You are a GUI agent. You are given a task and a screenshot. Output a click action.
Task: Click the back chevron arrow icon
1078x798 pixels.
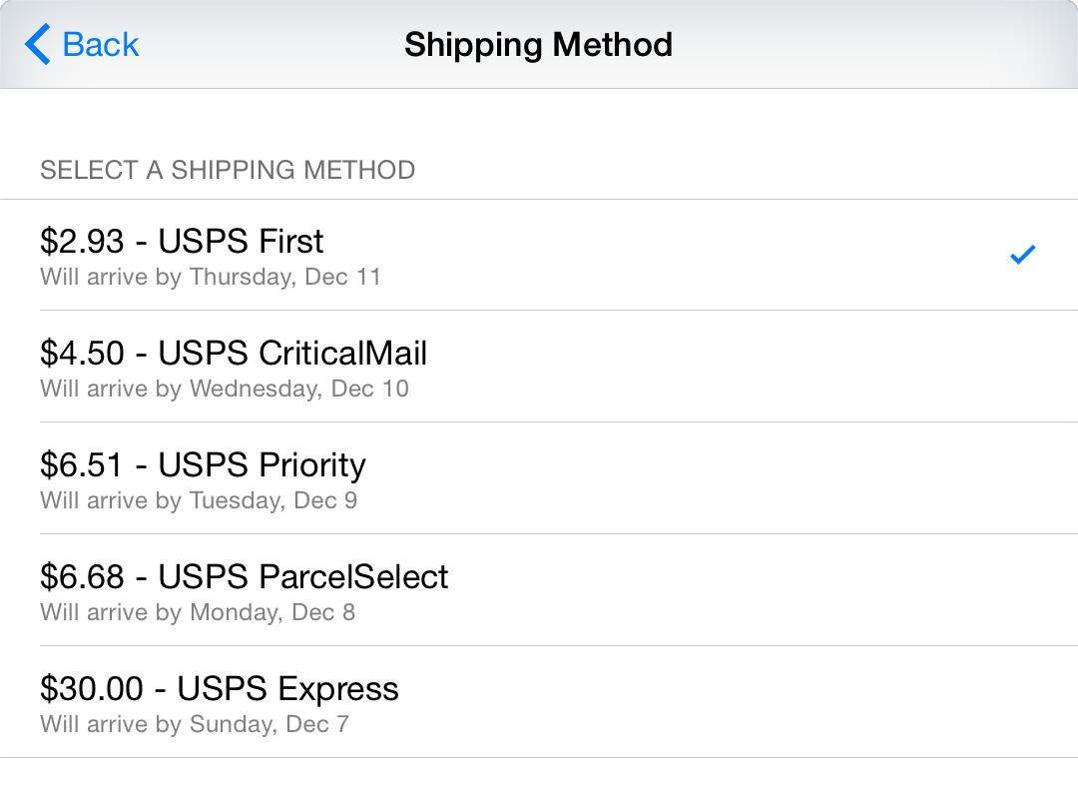pos(36,44)
